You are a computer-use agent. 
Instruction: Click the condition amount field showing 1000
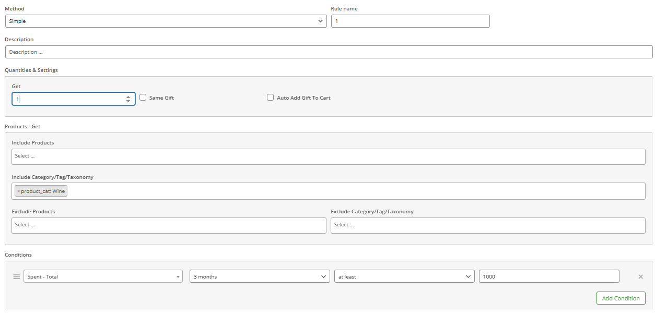tap(548, 276)
